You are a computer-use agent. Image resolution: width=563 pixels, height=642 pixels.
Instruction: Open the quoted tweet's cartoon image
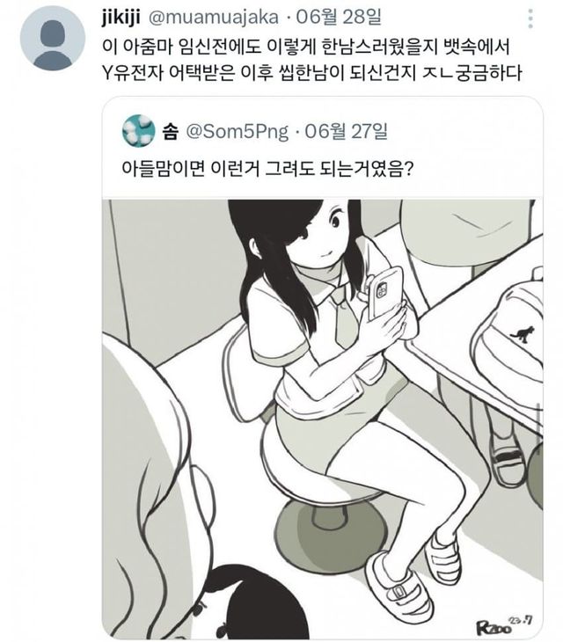322,419
